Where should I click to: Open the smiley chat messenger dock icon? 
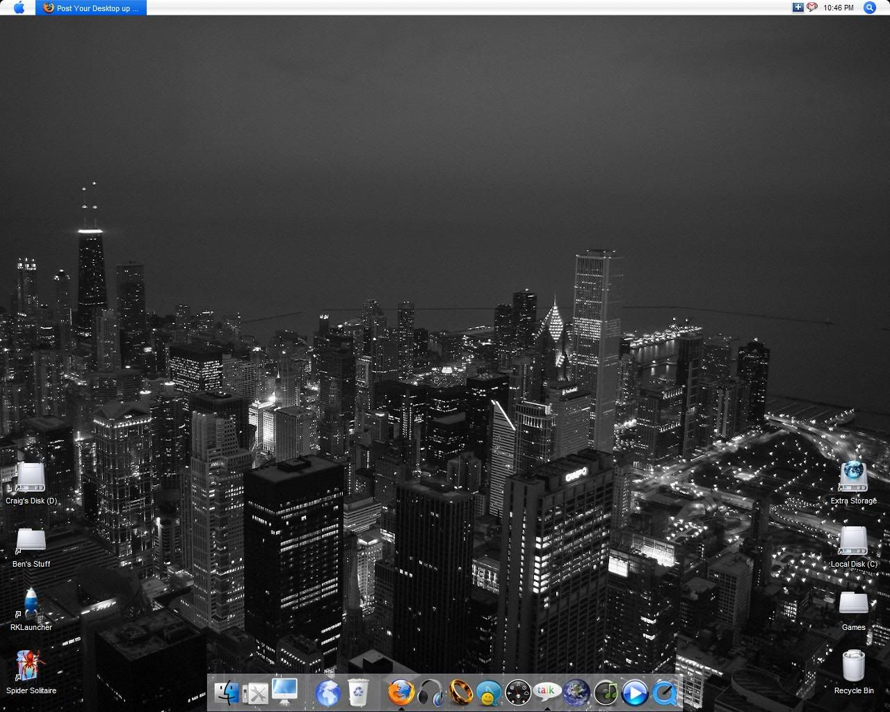click(x=489, y=693)
